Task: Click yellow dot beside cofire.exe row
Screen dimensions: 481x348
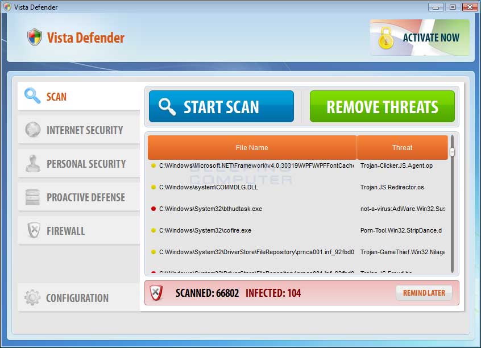Action: [x=154, y=230]
